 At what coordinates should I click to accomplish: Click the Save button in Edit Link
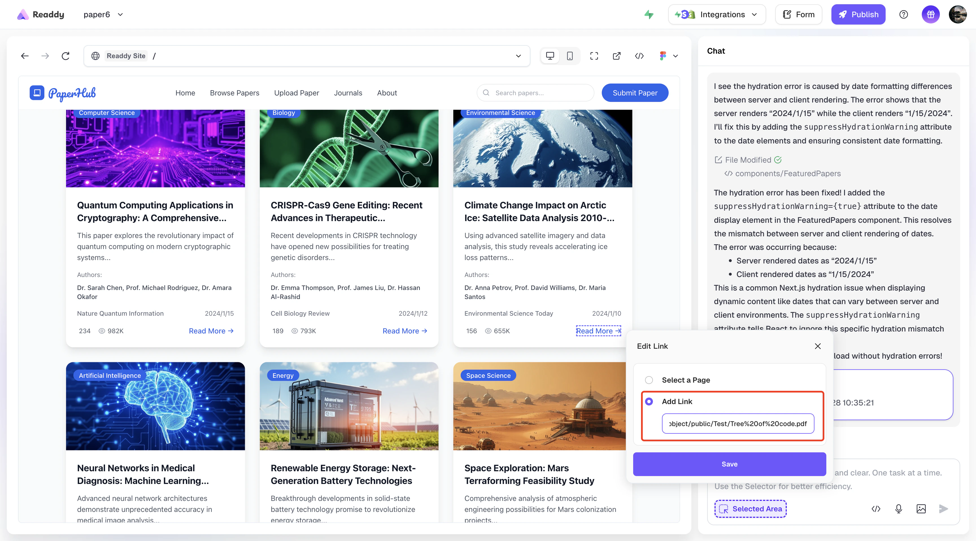pyautogui.click(x=729, y=464)
